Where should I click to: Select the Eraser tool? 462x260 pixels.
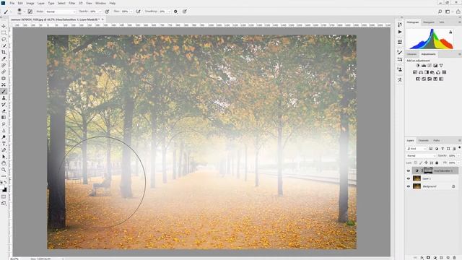tap(4, 111)
